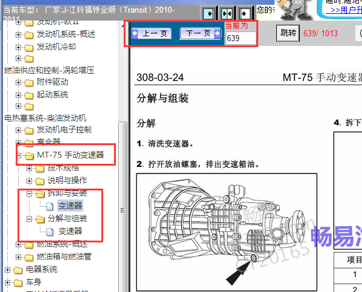The height and width of the screenshot is (292, 362).
Task: Collapse the 分解与组装 folder
Action: point(29,219)
